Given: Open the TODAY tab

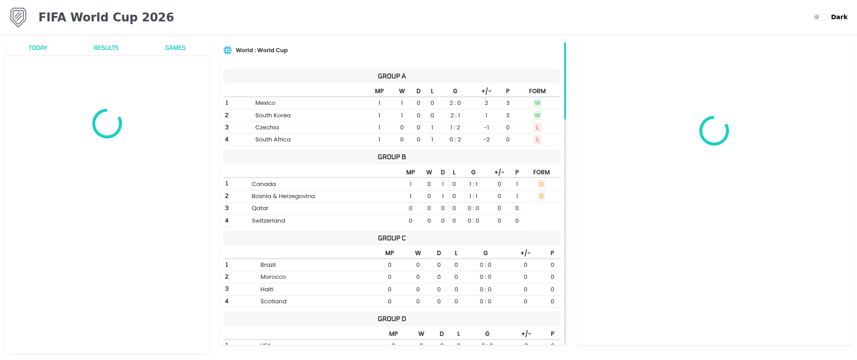Looking at the screenshot, I should click(38, 48).
